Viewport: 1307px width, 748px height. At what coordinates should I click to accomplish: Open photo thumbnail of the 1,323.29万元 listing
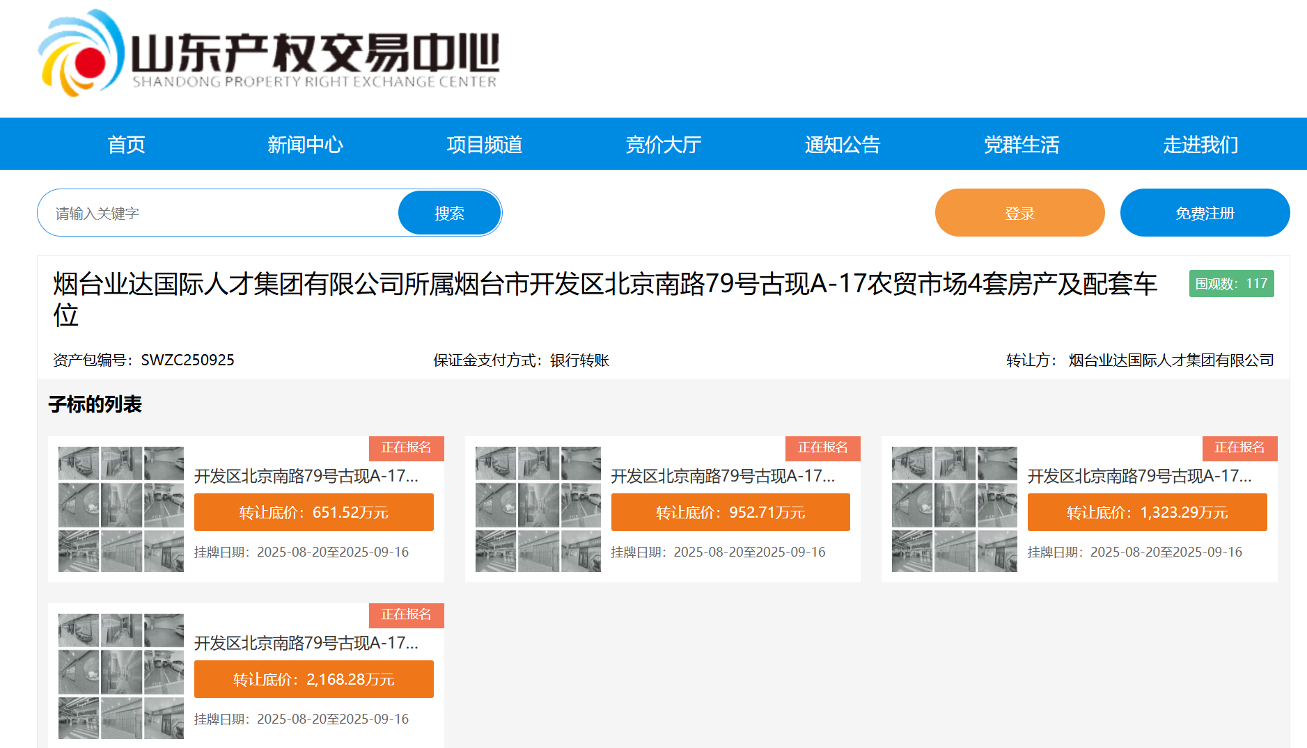click(955, 509)
